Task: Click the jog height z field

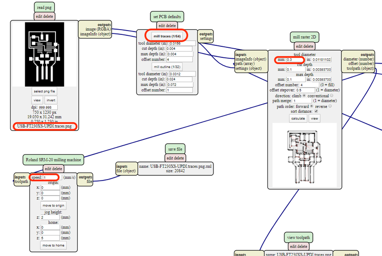Action: (51, 217)
